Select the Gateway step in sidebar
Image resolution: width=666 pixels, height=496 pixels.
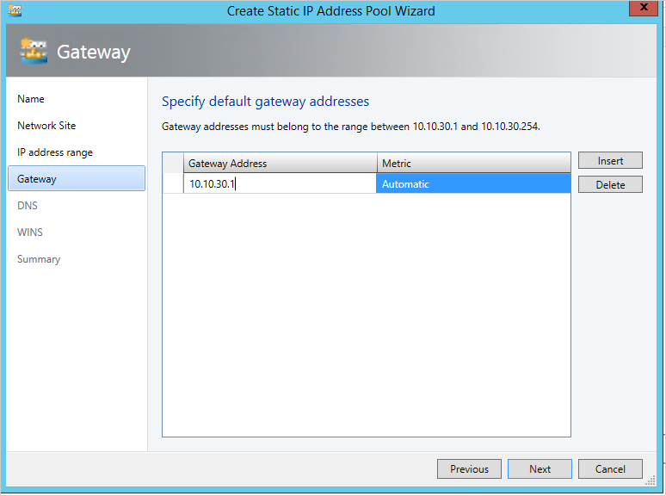(x=77, y=178)
